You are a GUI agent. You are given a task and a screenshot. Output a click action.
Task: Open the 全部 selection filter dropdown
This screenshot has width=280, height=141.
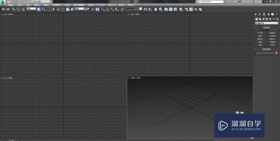click(x=31, y=9)
